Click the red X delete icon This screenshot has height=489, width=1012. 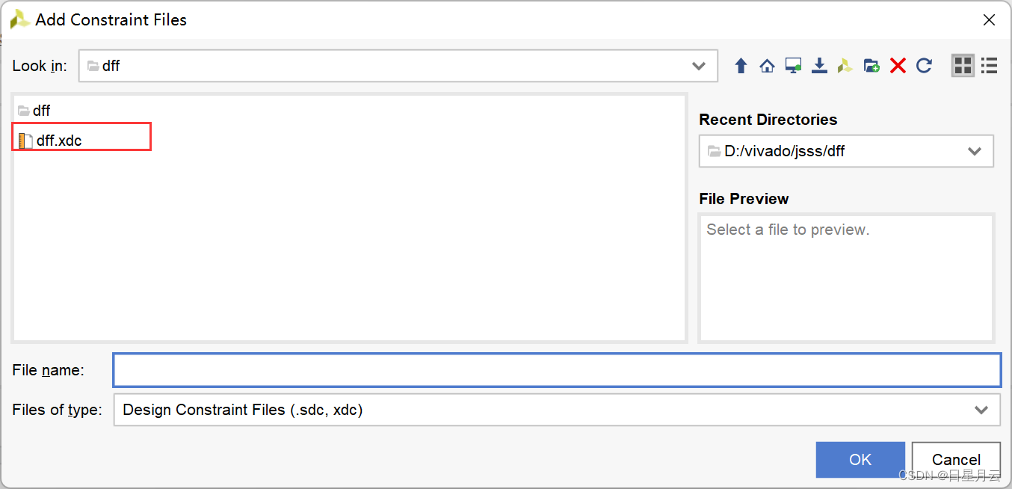point(898,66)
